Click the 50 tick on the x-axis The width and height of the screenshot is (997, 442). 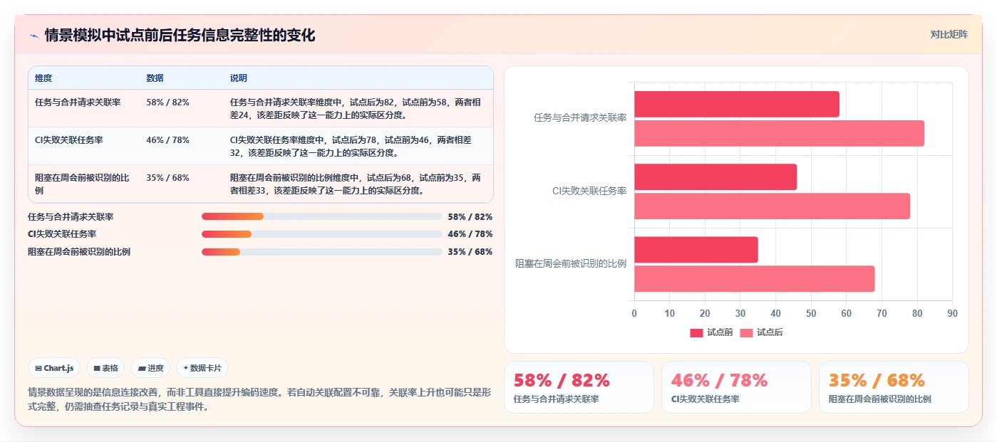pos(811,313)
